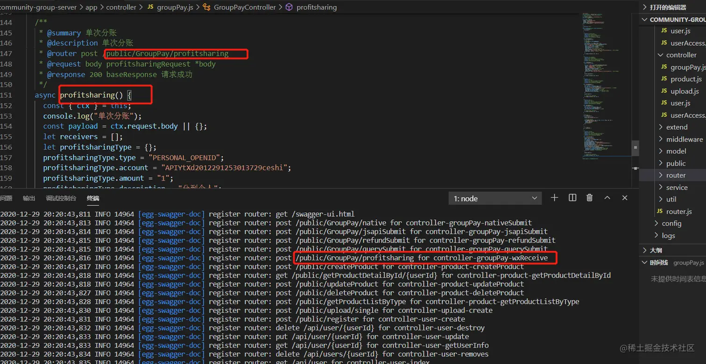Open groupPay.js in the explorer tree
706x364 pixels.
[688, 67]
